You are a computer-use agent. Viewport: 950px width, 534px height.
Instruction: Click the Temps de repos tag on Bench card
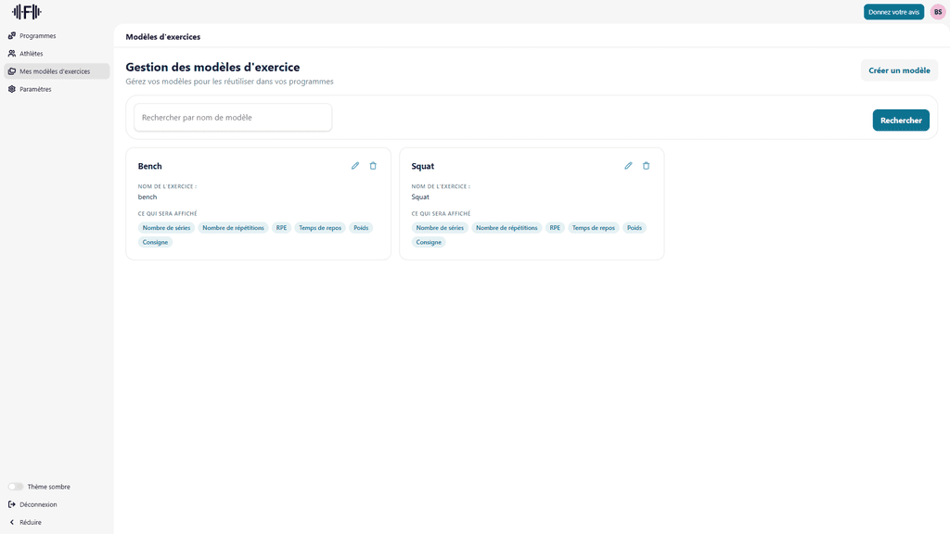pos(320,228)
